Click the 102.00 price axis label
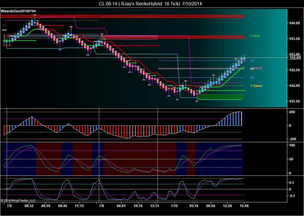The width and height of the screenshot is (304, 216). click(294, 86)
